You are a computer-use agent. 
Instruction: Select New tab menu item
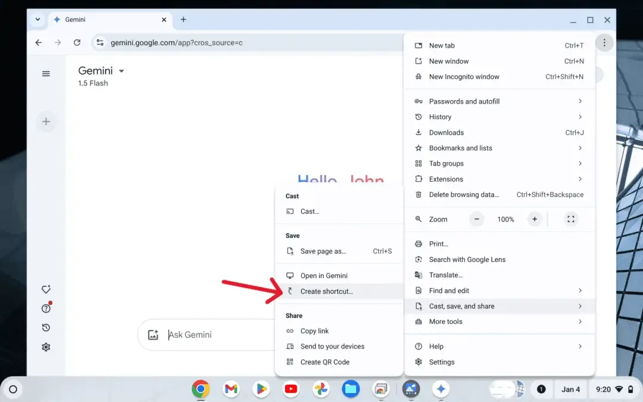pos(500,45)
